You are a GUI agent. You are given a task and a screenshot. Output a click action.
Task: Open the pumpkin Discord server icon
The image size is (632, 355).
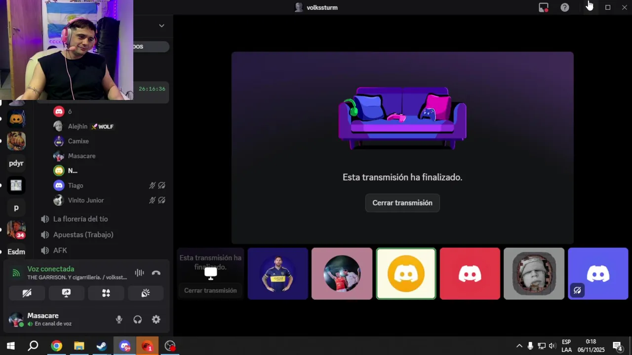[16, 119]
